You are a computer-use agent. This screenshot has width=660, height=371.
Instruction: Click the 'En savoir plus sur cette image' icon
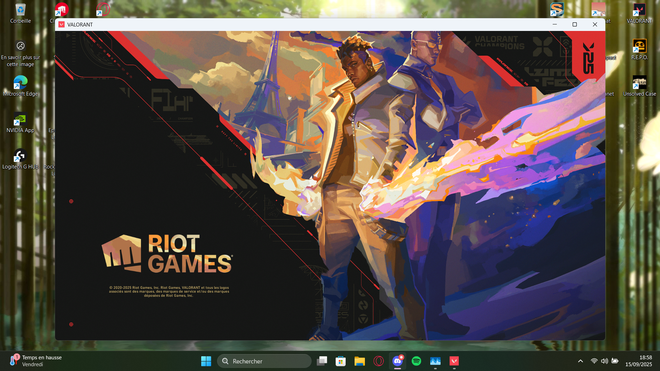click(x=21, y=53)
